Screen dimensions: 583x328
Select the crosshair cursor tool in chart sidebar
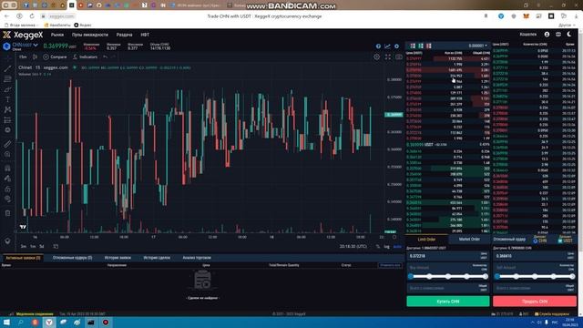pos(7,58)
